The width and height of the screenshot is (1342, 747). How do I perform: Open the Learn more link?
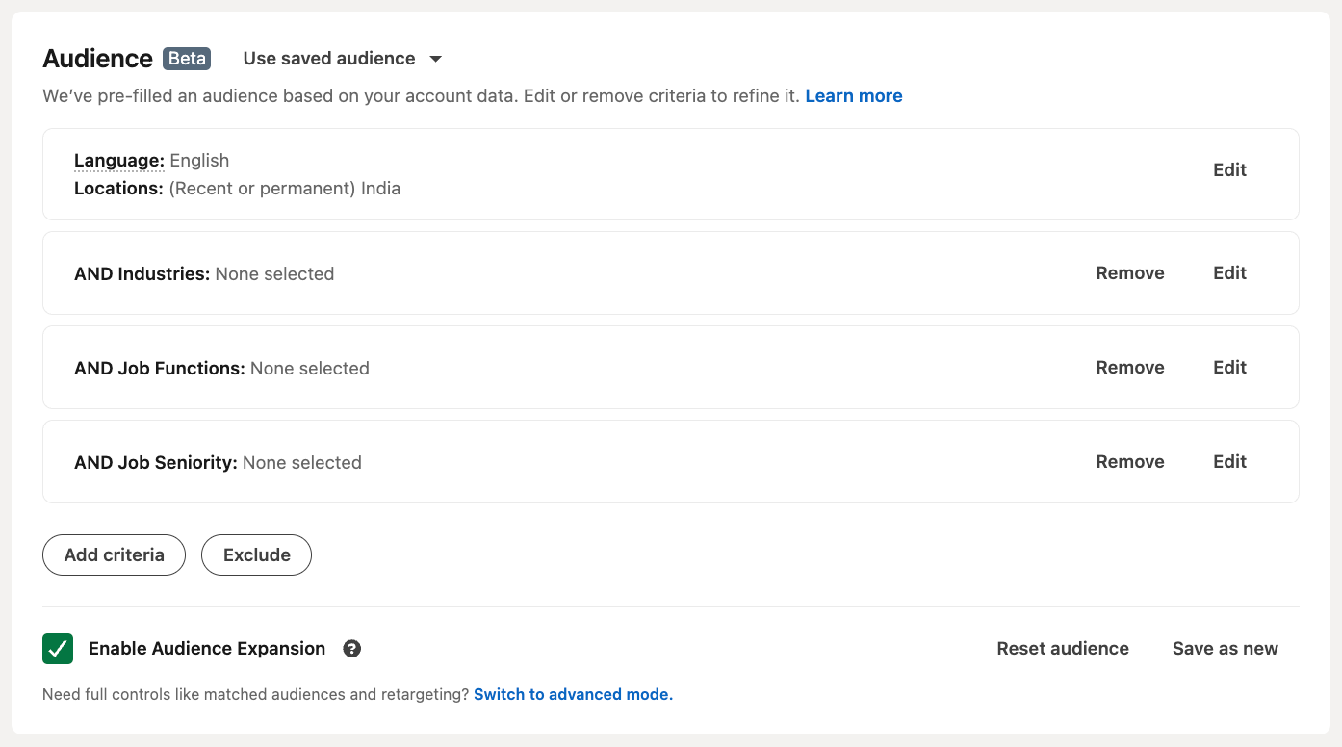tap(854, 96)
